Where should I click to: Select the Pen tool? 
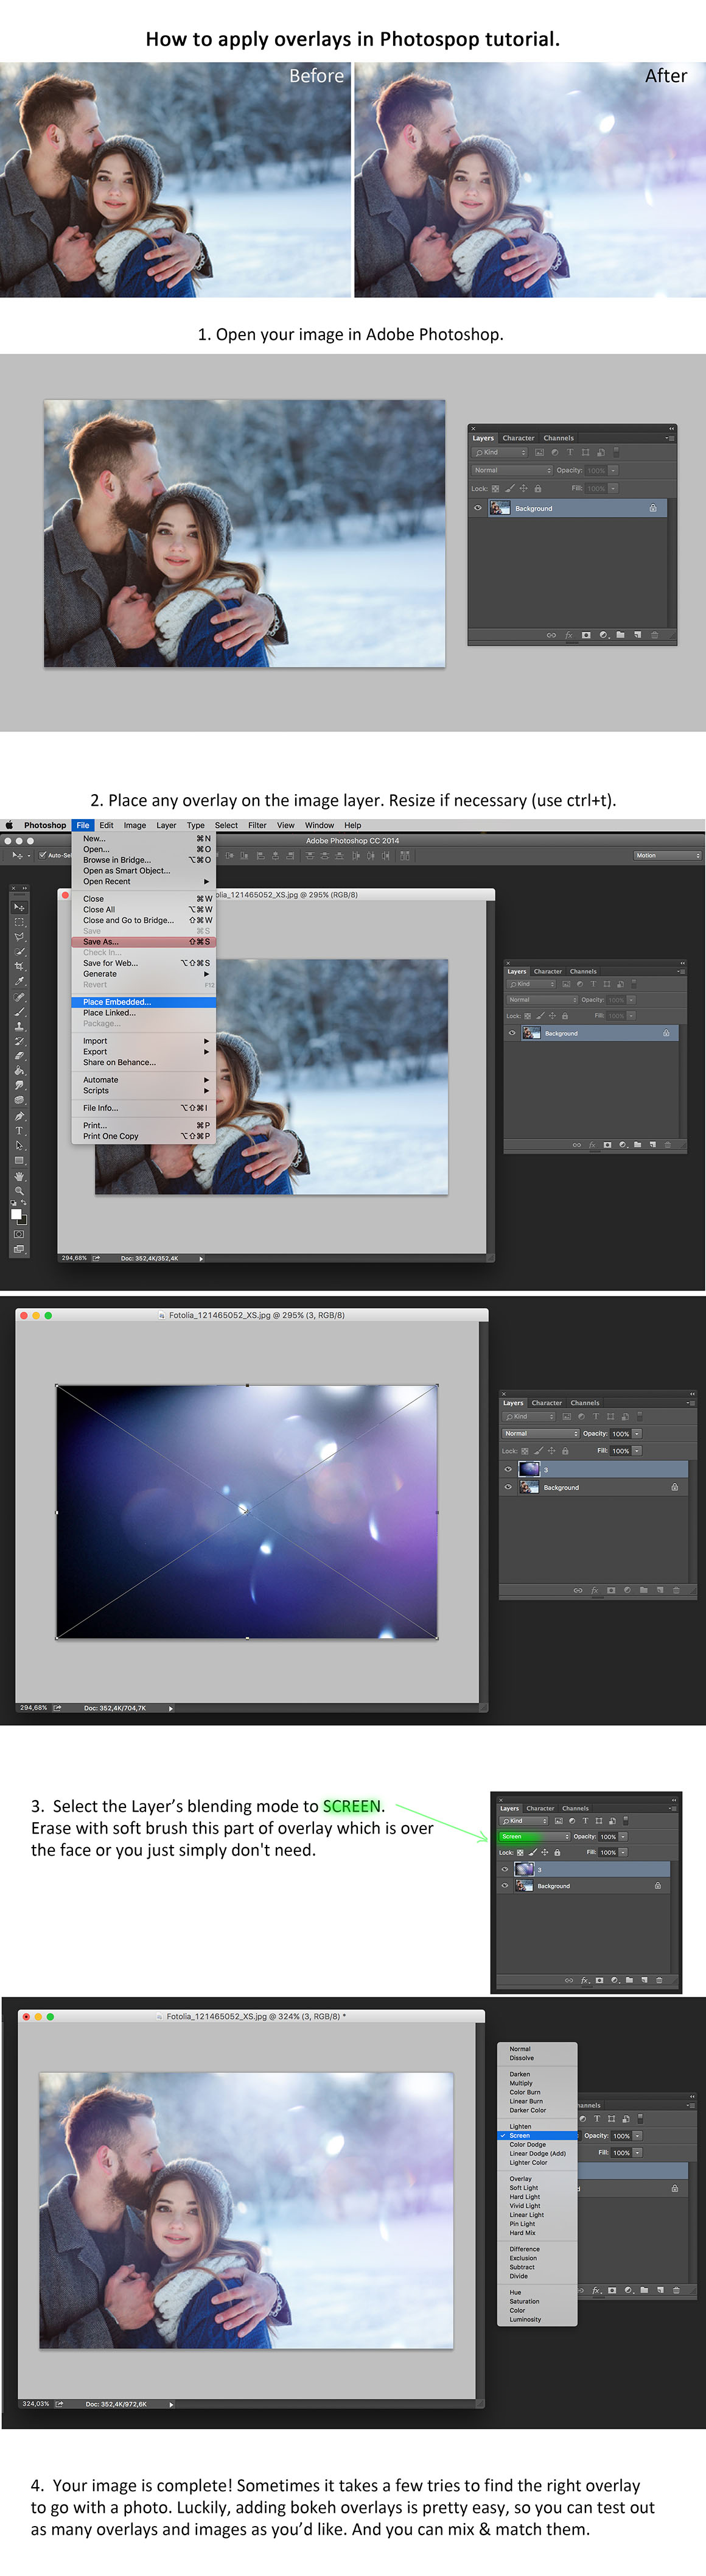click(x=18, y=1116)
